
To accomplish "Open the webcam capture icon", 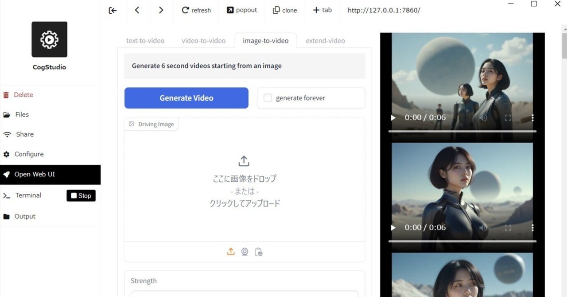I will click(245, 251).
